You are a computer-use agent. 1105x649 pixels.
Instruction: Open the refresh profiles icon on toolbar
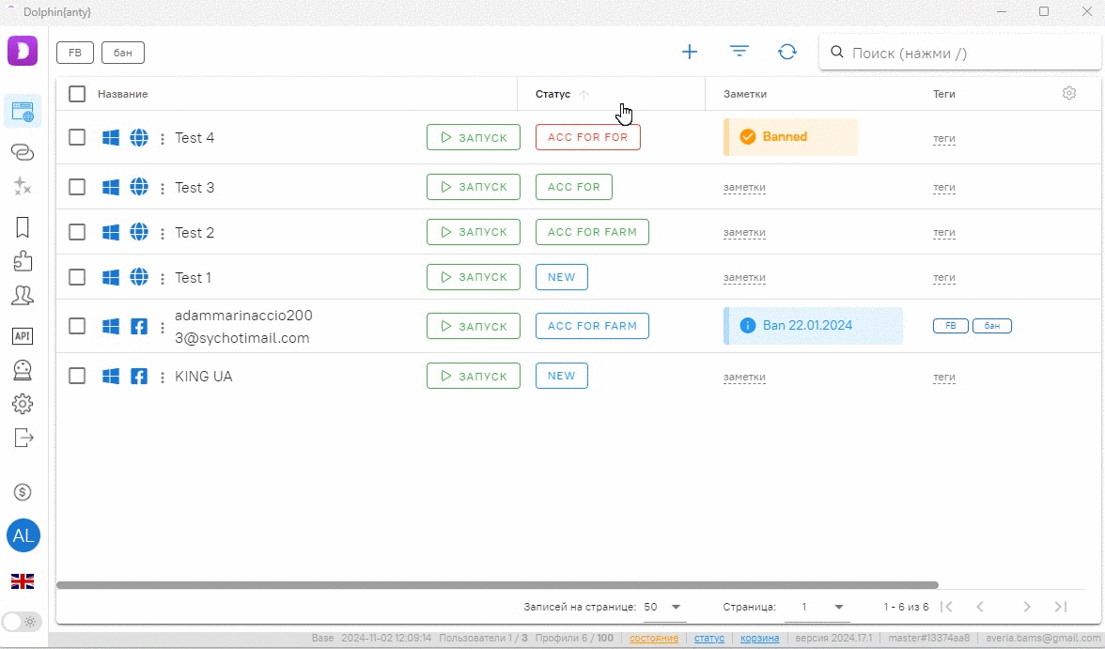[x=787, y=53]
